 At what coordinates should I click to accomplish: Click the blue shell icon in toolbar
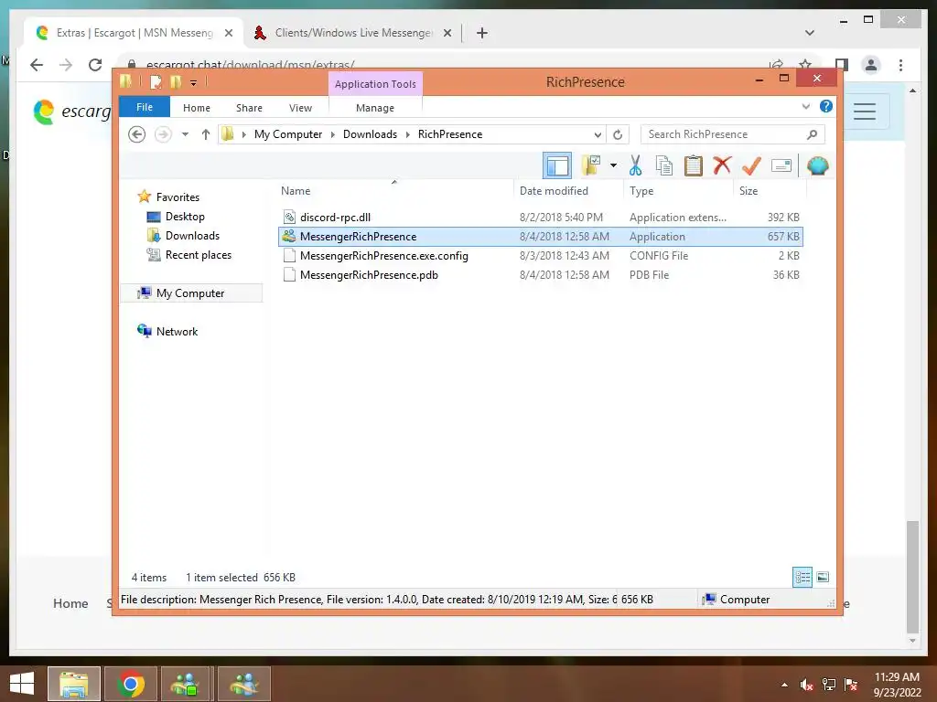[x=817, y=165]
